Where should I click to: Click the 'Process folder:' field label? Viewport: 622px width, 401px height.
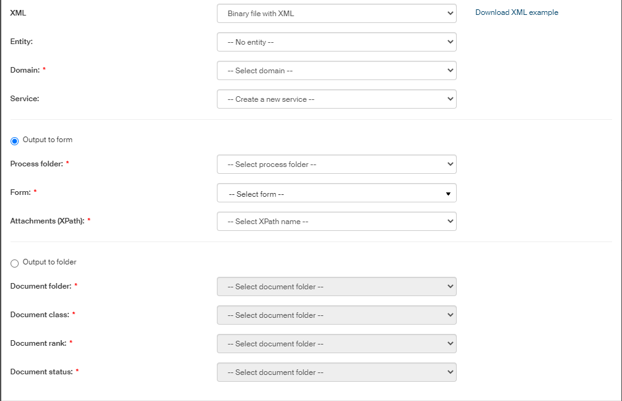(x=37, y=164)
